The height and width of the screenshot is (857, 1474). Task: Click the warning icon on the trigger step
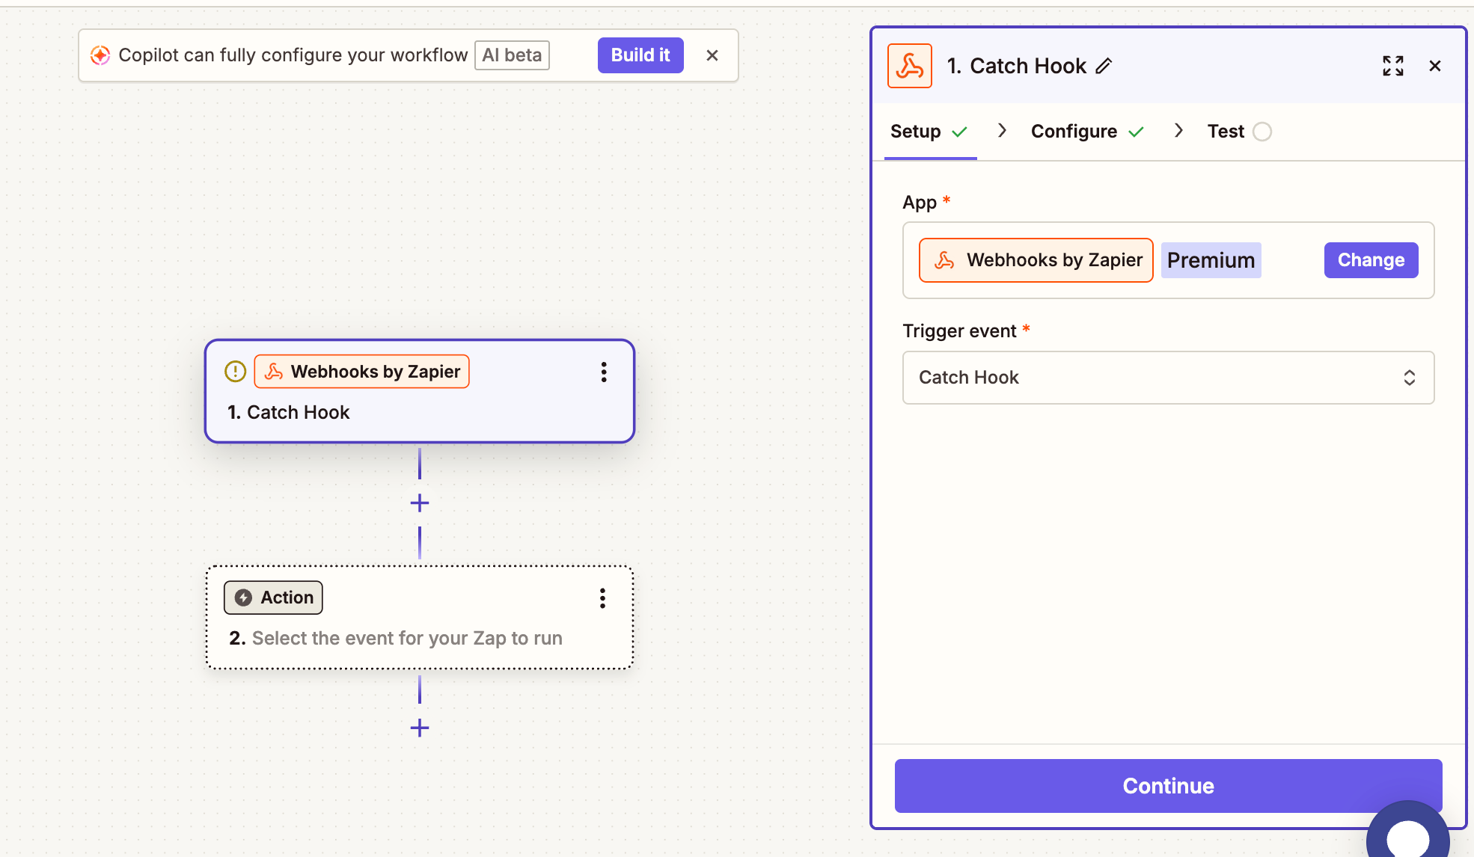[235, 372]
